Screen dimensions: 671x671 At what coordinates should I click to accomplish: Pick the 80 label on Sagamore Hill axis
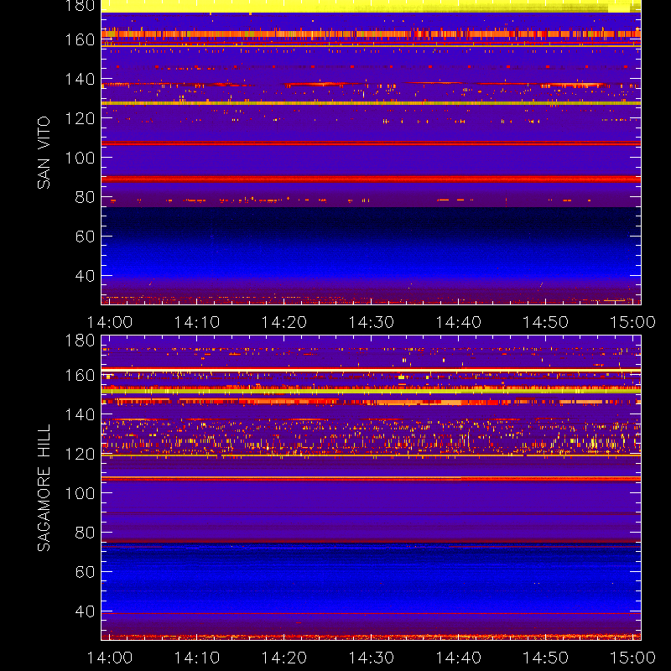(85, 533)
